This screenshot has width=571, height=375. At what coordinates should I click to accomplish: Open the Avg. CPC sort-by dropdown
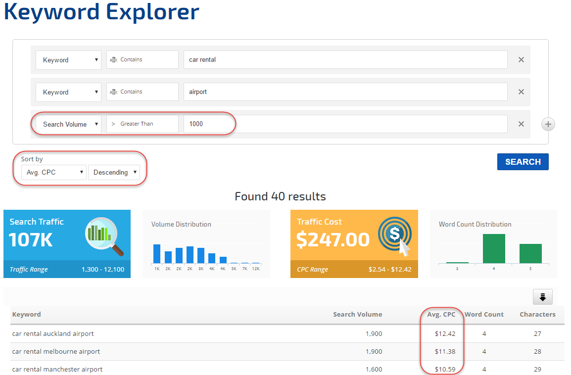tap(53, 172)
